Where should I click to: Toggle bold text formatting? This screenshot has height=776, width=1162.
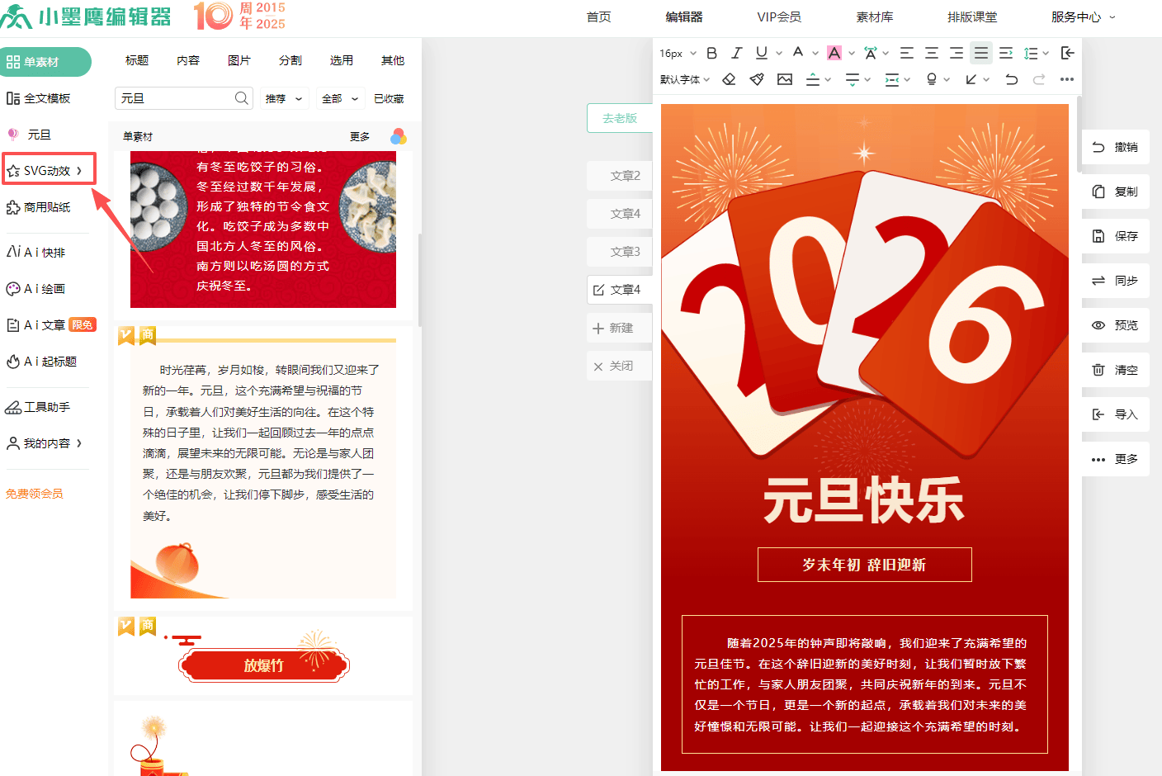click(711, 53)
